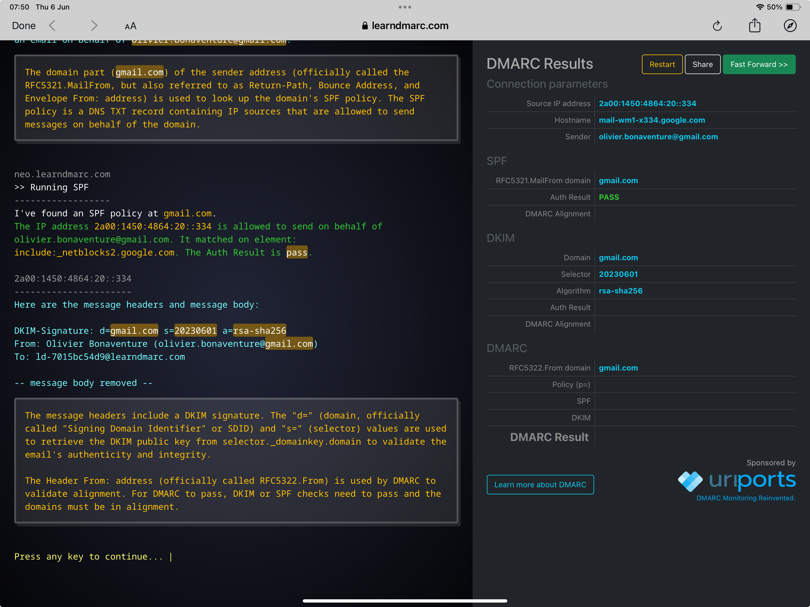Click the To: ld-7015bc54d9@learndmarc.com line
The width and height of the screenshot is (810, 607).
tap(100, 357)
